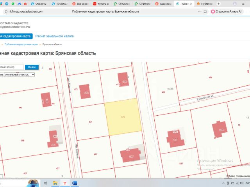This screenshot has width=250, height=187.
Task: Switch to the '(3) Ипоте' browser tab
Action: [x=143, y=4]
